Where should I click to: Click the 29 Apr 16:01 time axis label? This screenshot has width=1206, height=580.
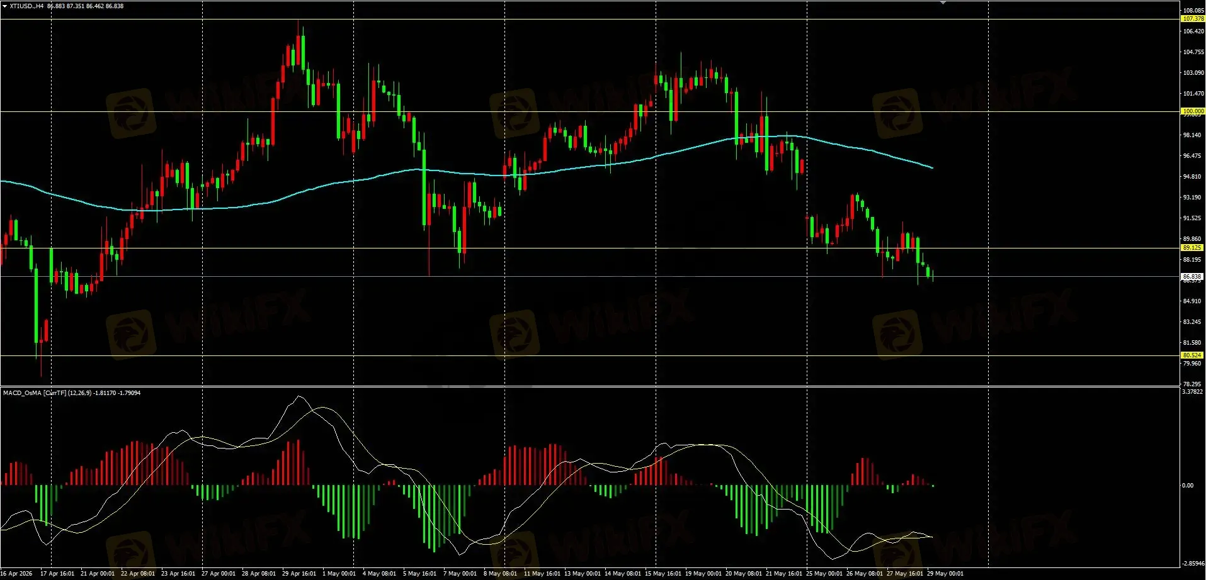coord(299,574)
